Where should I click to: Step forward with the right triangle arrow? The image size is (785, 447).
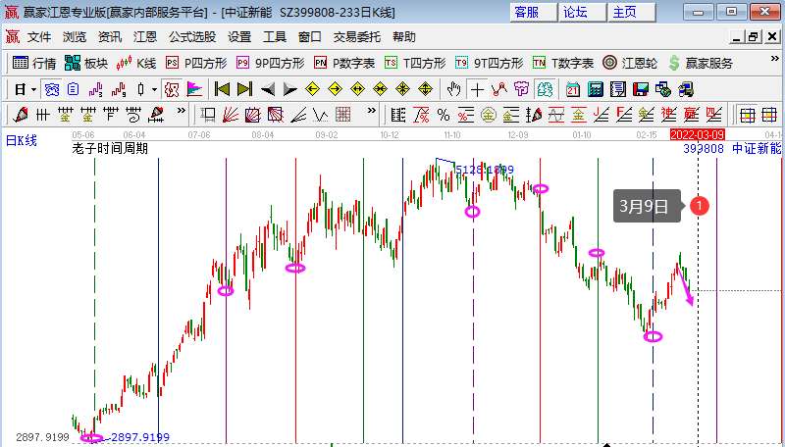(x=289, y=90)
